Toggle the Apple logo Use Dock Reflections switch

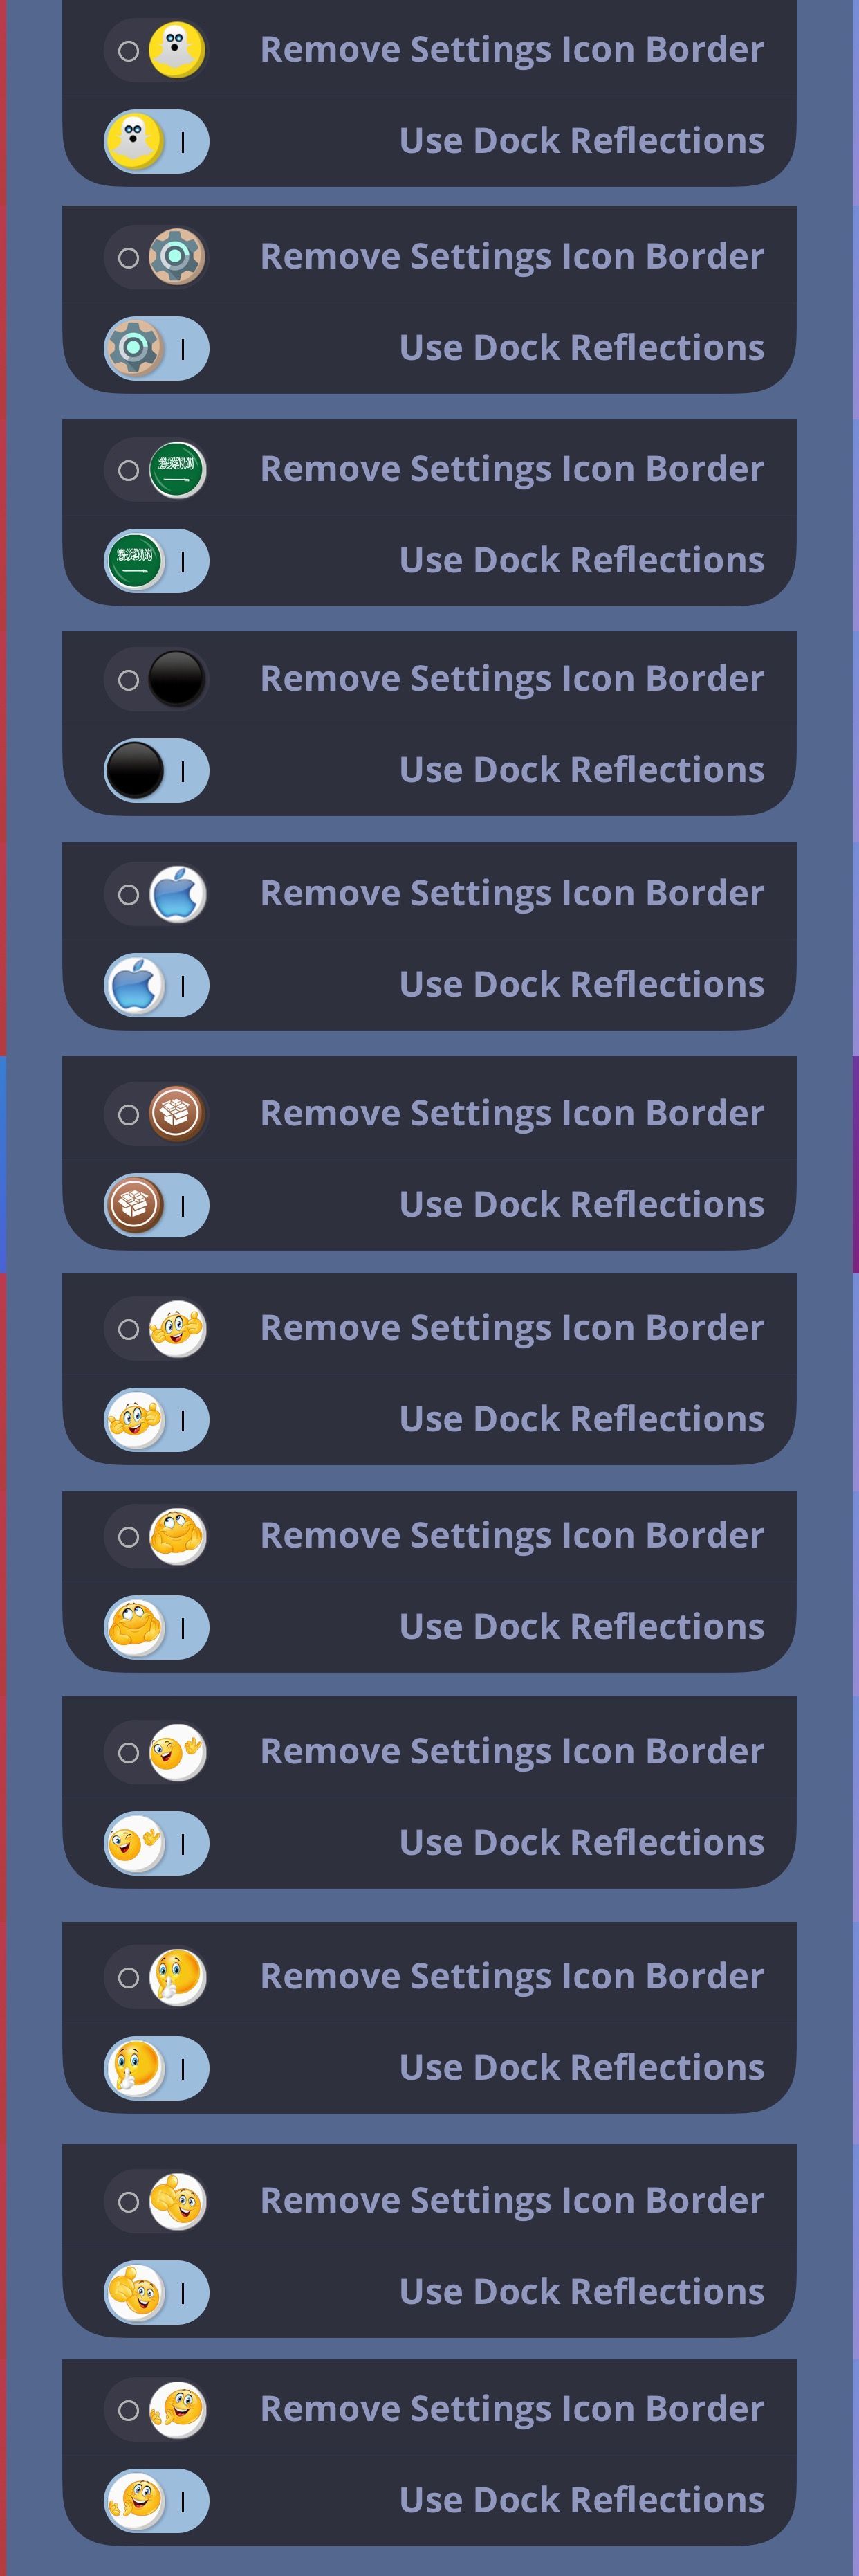coord(156,985)
